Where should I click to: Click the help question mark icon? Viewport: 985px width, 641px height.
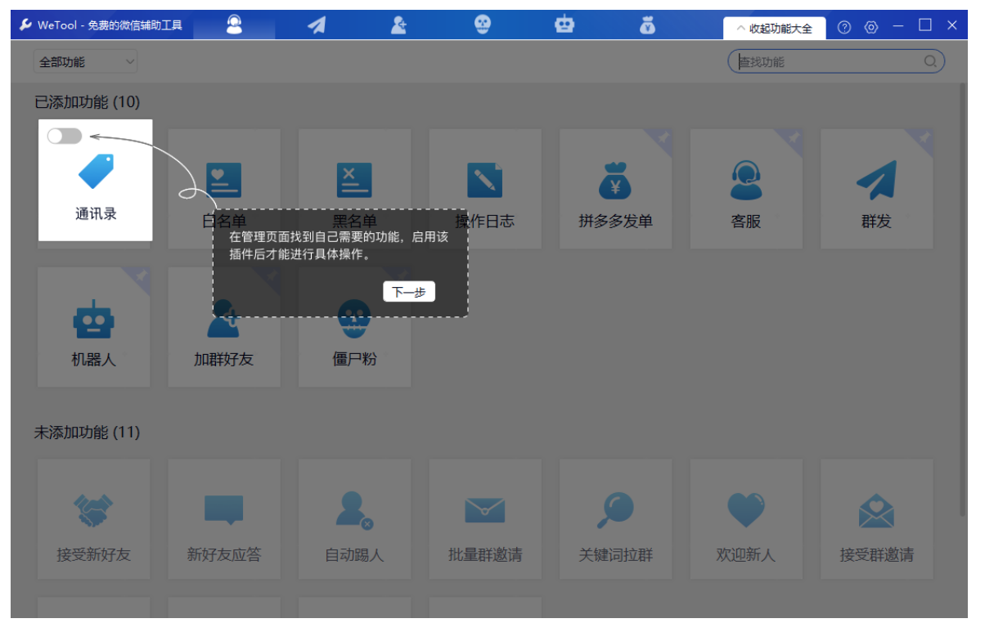pyautogui.click(x=844, y=27)
